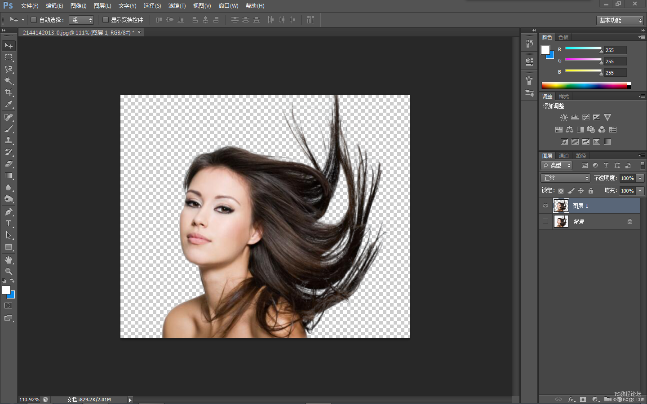The image size is (647, 404).
Task: Add layer style fx icon
Action: tap(571, 399)
